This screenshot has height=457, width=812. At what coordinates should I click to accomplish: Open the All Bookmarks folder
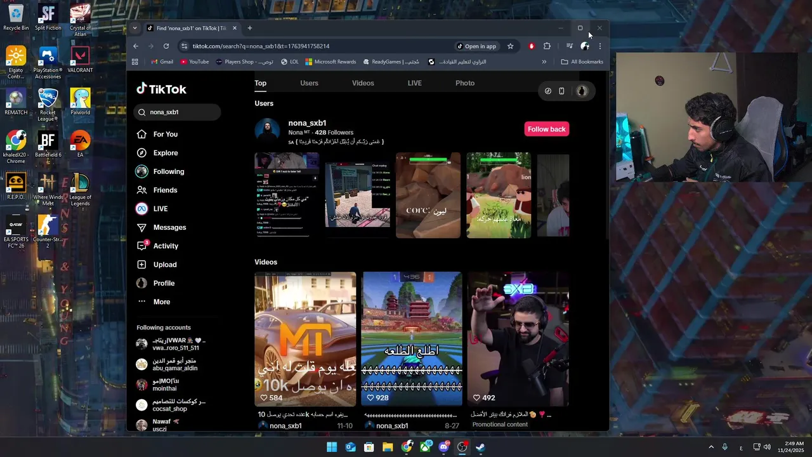coord(582,62)
